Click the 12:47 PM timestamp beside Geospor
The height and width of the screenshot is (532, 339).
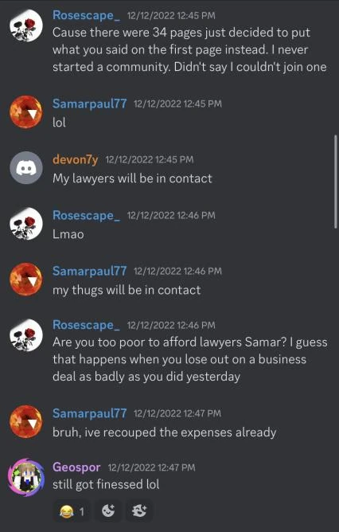point(151,467)
